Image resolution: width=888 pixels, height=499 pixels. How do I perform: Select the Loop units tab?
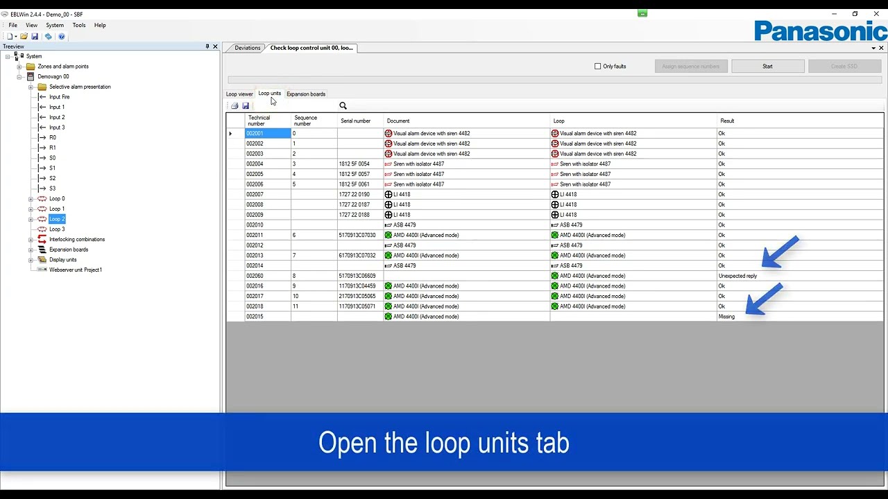coord(270,94)
